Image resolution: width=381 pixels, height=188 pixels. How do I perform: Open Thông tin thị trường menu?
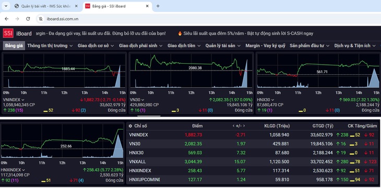(x=50, y=45)
